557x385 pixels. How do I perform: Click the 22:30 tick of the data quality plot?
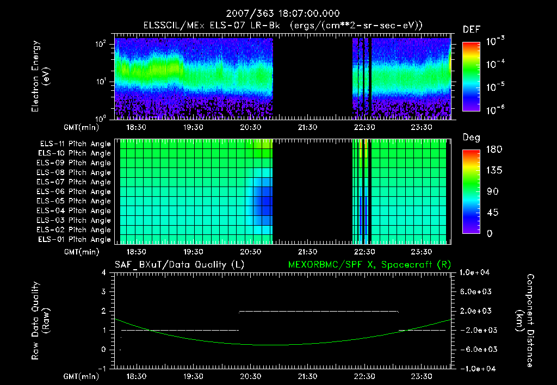364,376
